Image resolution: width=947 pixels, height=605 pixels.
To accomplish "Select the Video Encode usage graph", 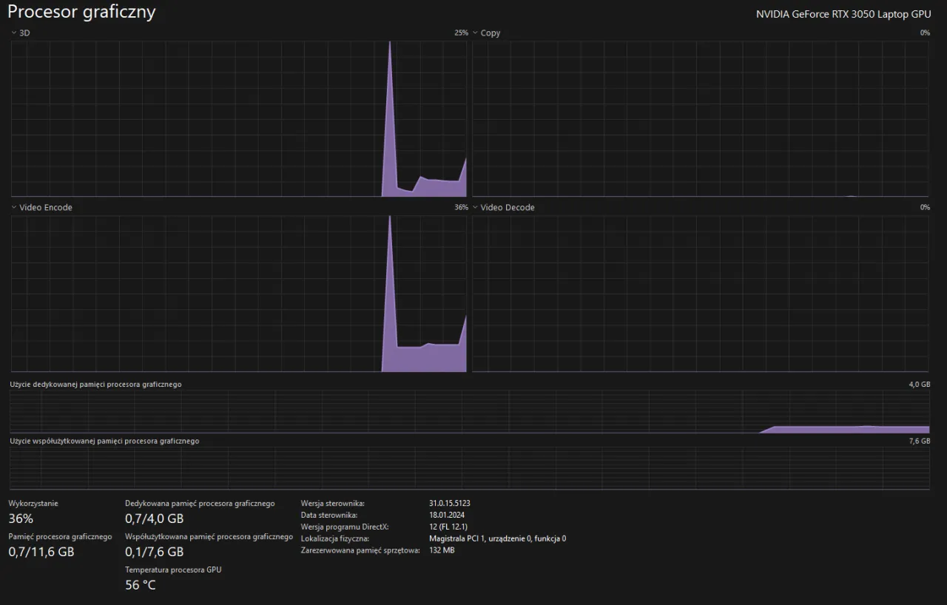I will [x=239, y=294].
